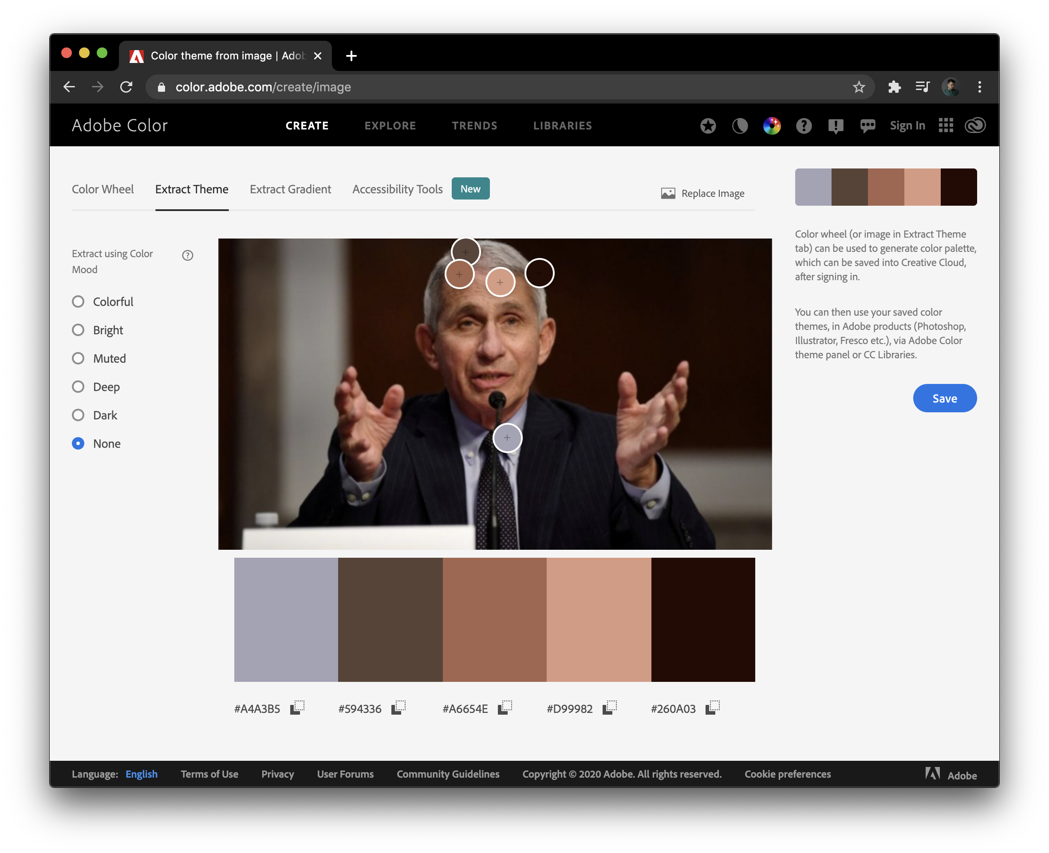Open Community Guidelines footer link
This screenshot has width=1049, height=853.
point(448,774)
